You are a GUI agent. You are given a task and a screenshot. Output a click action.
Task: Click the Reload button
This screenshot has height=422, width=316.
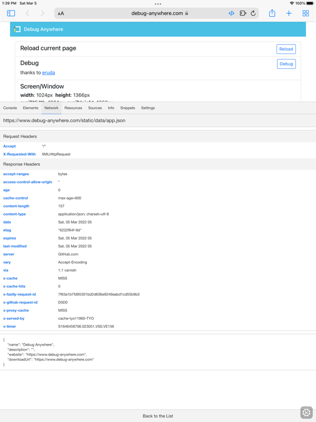click(x=286, y=49)
